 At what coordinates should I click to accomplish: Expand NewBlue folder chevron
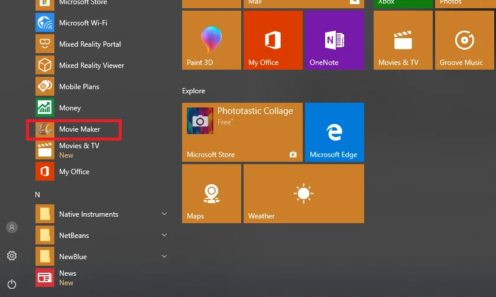(164, 256)
